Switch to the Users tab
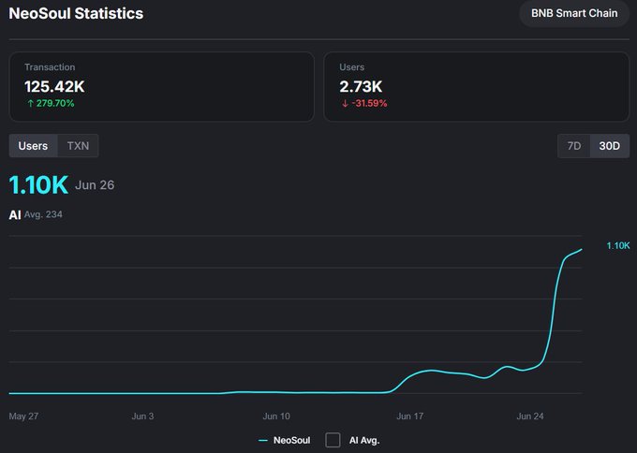 pyautogui.click(x=34, y=146)
